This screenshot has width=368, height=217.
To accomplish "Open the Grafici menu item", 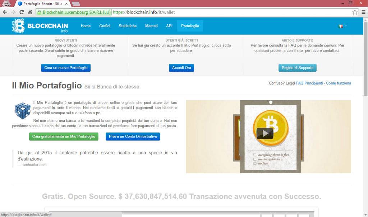I will [105, 26].
